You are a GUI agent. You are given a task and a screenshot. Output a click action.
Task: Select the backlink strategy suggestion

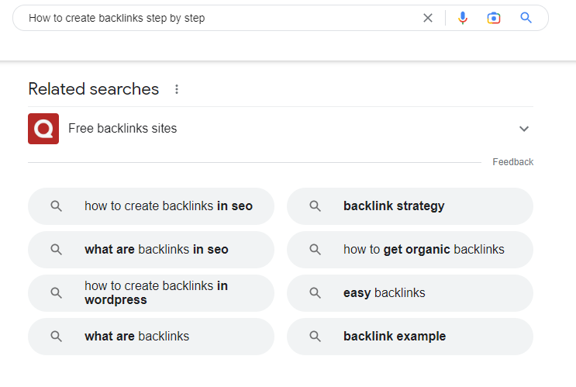click(410, 206)
